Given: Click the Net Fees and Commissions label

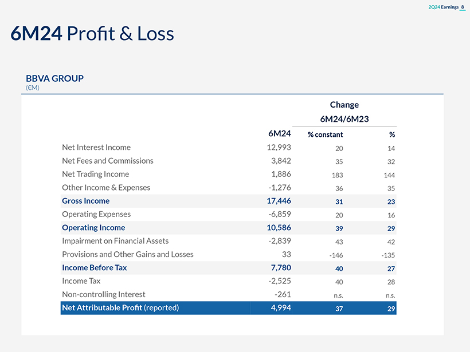Looking at the screenshot, I should tap(108, 161).
